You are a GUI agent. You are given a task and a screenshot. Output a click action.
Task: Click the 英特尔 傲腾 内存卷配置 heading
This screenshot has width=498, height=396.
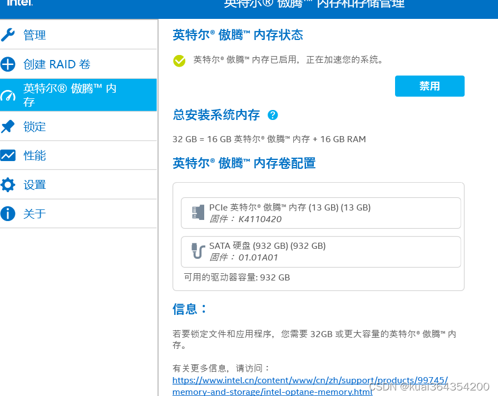click(244, 163)
